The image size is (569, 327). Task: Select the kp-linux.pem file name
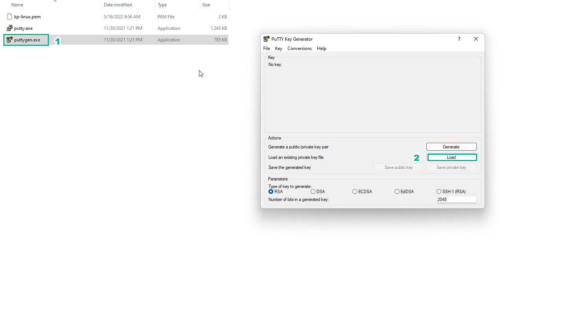(x=27, y=17)
